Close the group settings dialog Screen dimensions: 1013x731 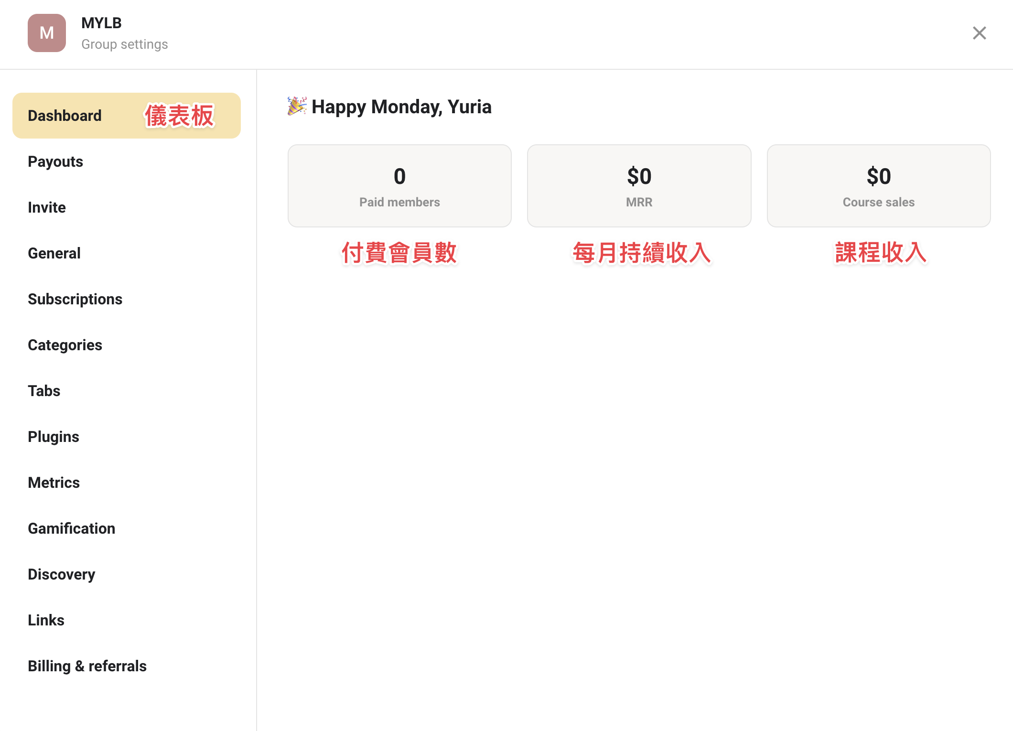point(980,33)
